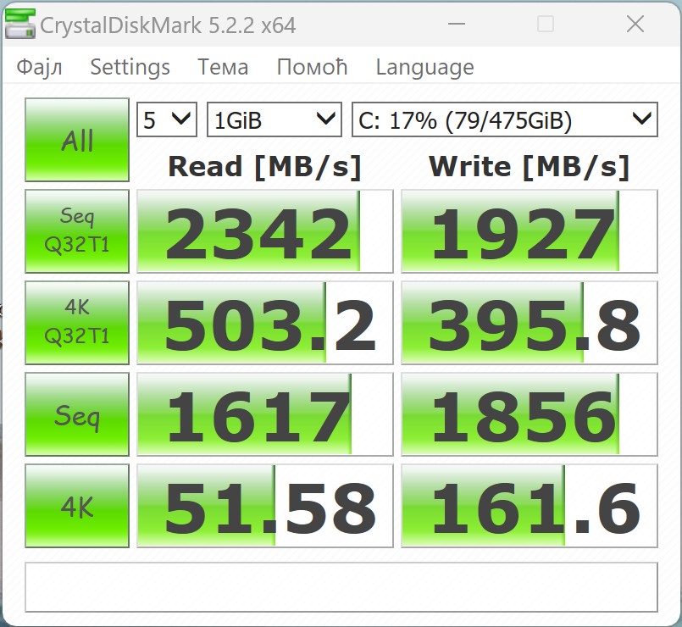Run the Seq benchmark button

coord(77,415)
